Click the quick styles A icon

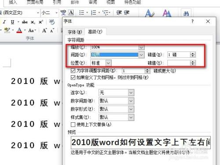pos(149,13)
